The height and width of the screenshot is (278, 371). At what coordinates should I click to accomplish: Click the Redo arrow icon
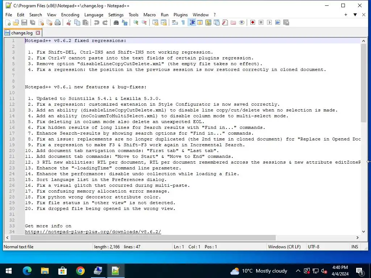tap(105, 22)
